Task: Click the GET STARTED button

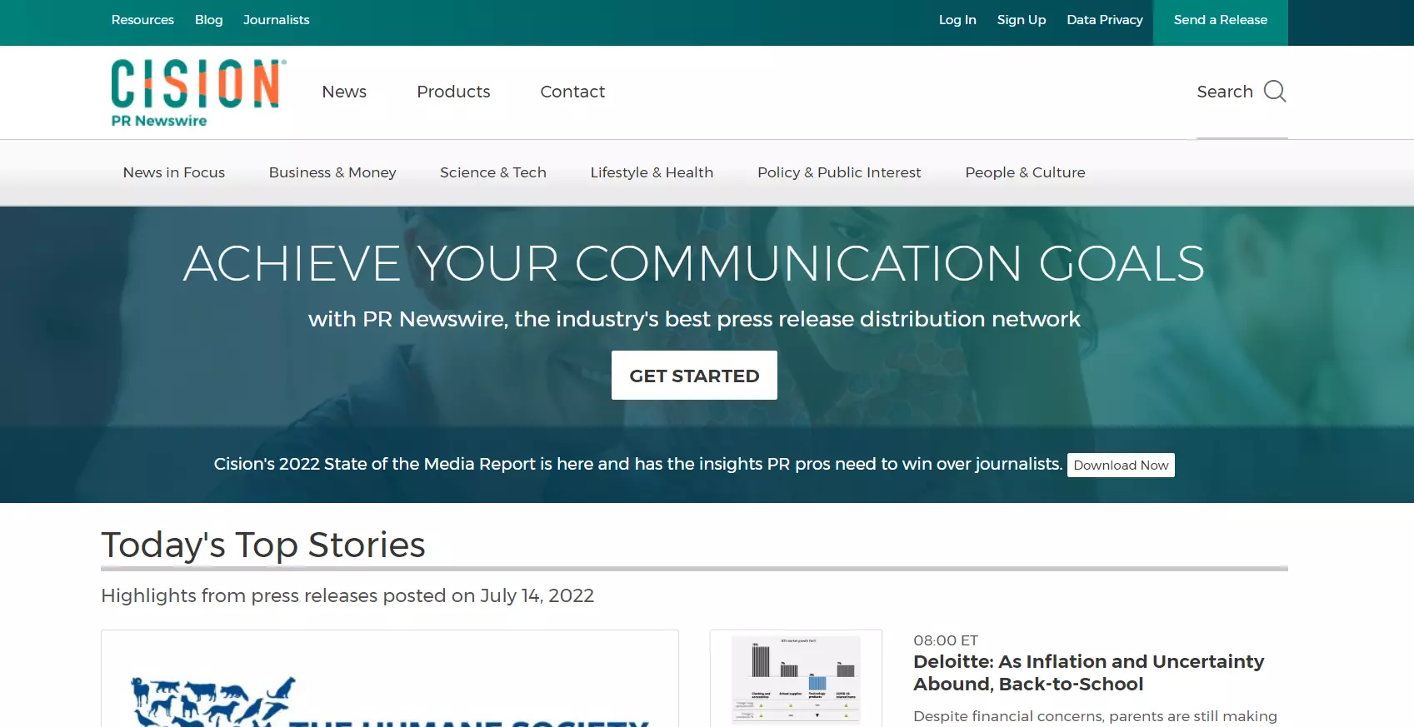Action: tap(694, 376)
